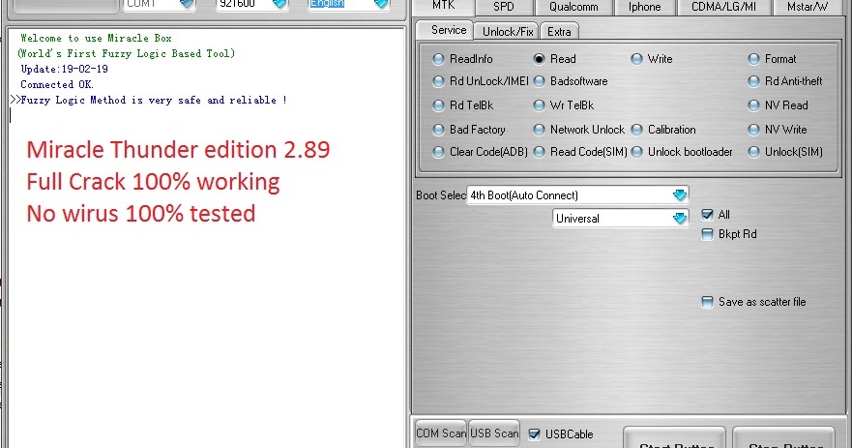Switch to the SPD tab
The width and height of the screenshot is (852, 448).
[504, 7]
